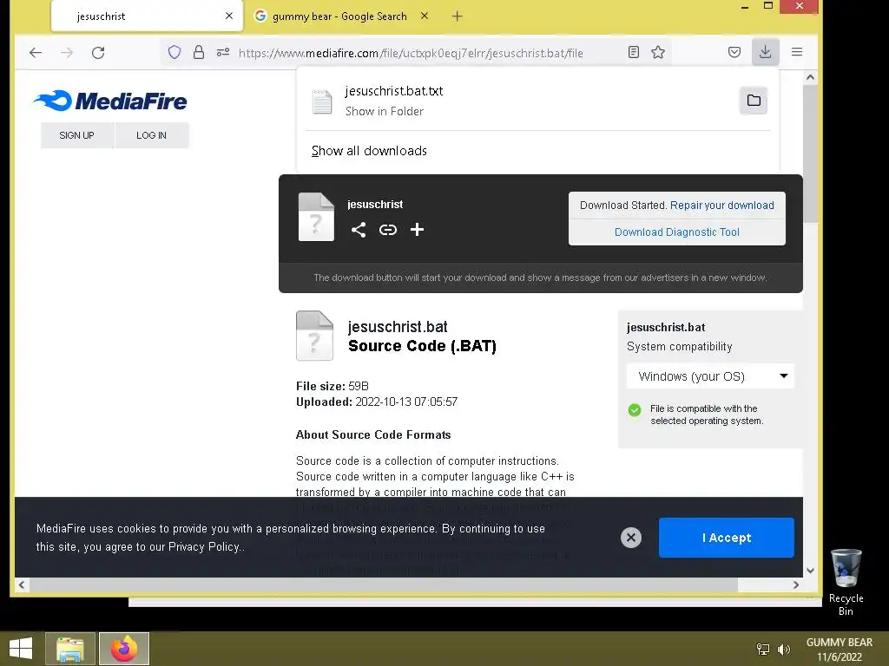Open network icon in system tray
889x666 pixels.
763,649
